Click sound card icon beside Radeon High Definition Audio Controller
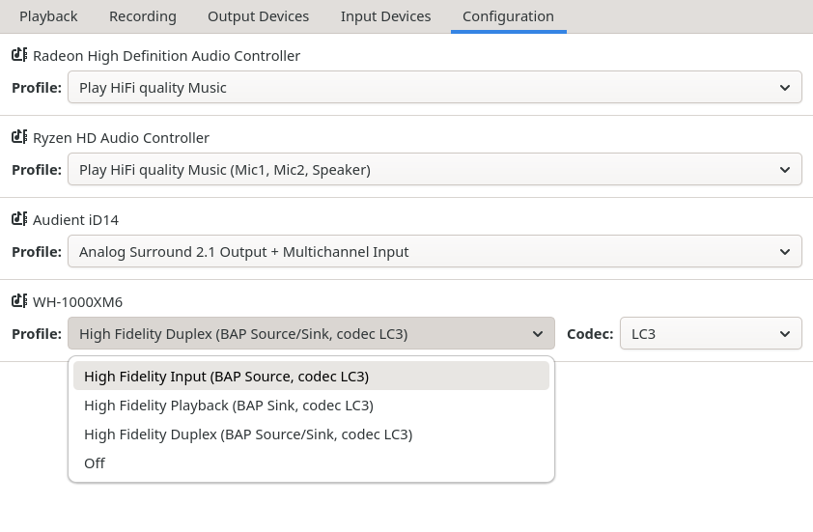The image size is (813, 532). tap(19, 55)
